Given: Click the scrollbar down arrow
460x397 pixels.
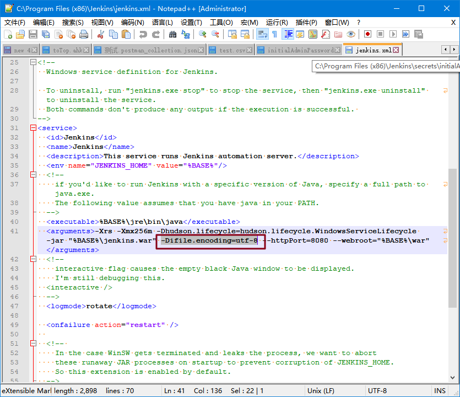Looking at the screenshot, I should 453,378.
